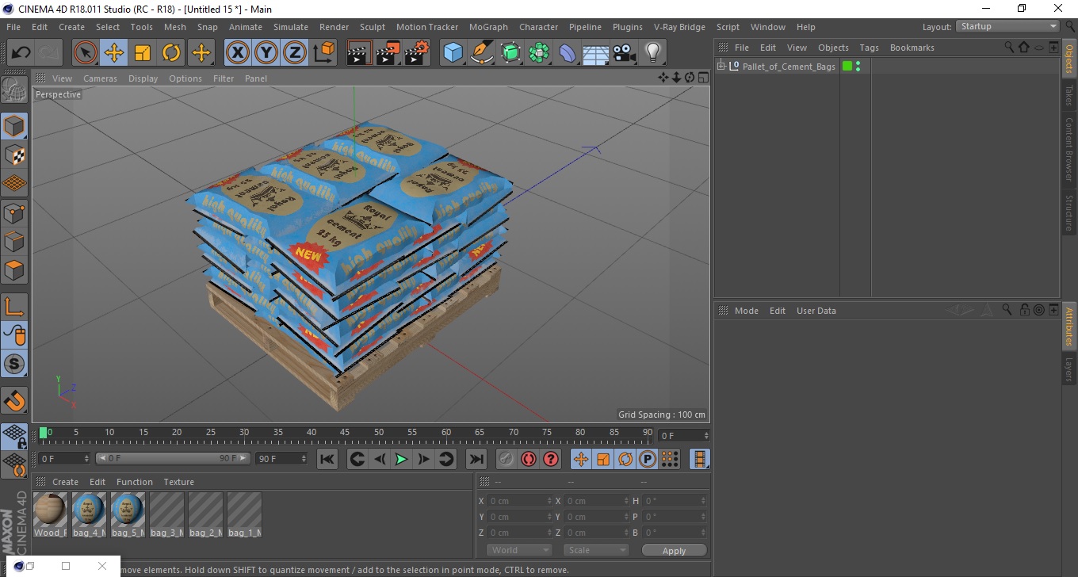Viewport: 1078px width, 577px height.
Task: Expand Pallet_of_Cement_Bags object tree
Action: click(721, 66)
